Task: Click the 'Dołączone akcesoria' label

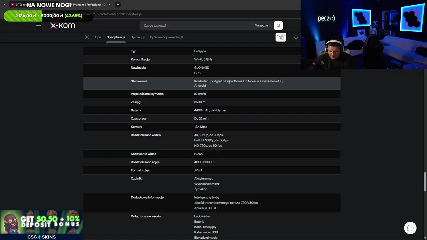Action: point(146,216)
